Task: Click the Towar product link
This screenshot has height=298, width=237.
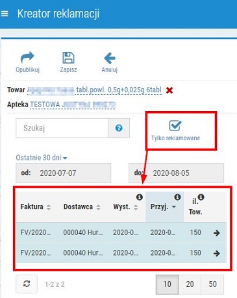Action: [x=94, y=90]
